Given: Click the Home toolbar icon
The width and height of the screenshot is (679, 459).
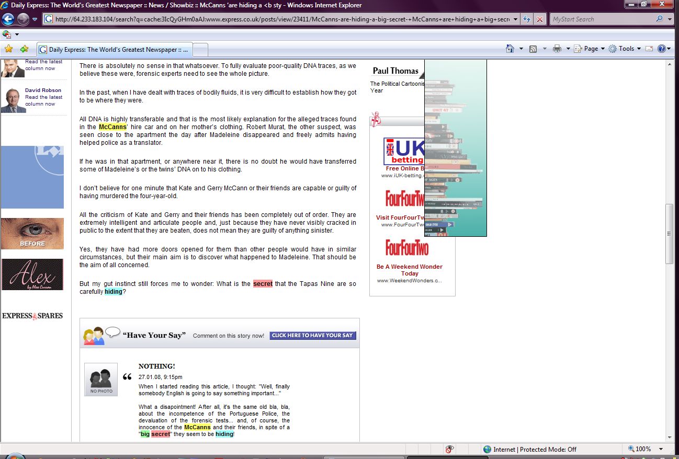Looking at the screenshot, I should pos(510,49).
